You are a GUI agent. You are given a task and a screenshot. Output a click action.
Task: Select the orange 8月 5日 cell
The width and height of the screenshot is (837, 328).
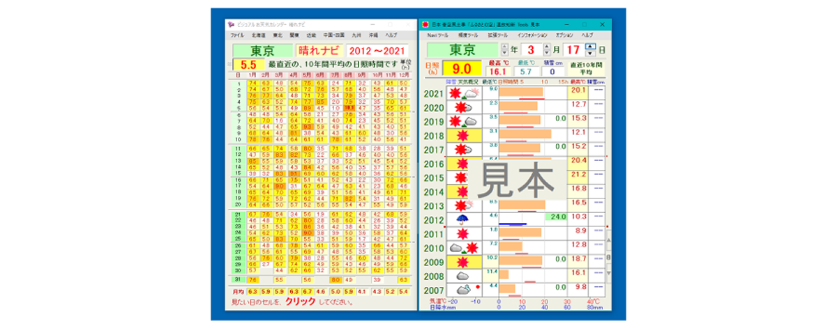coord(349,108)
